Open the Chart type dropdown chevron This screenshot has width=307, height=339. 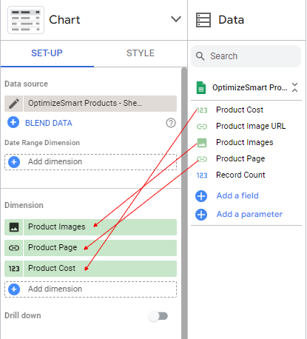(x=176, y=19)
